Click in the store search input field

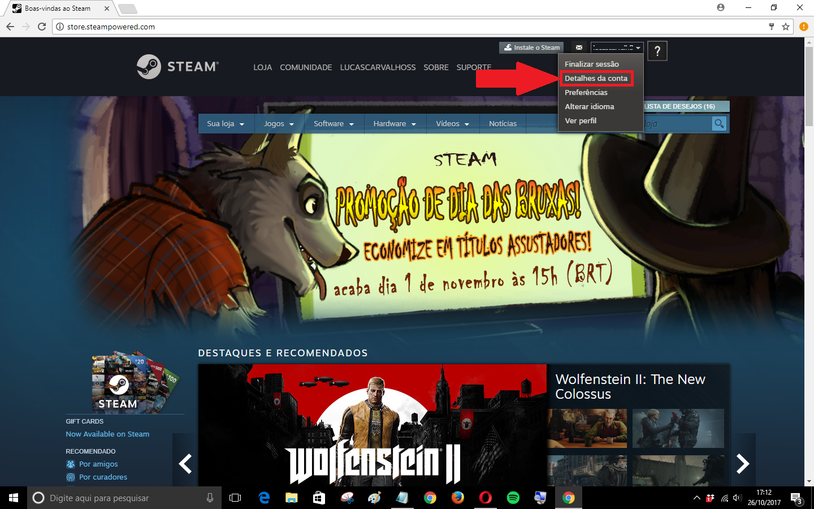tap(677, 123)
